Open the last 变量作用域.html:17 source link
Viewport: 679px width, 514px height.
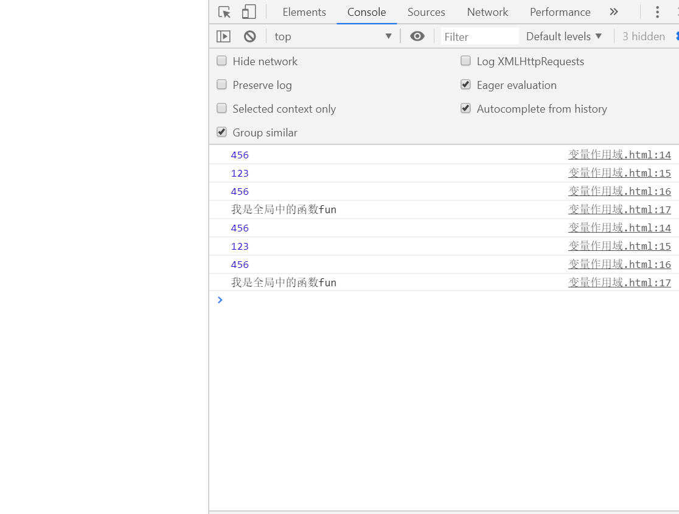pyautogui.click(x=619, y=282)
